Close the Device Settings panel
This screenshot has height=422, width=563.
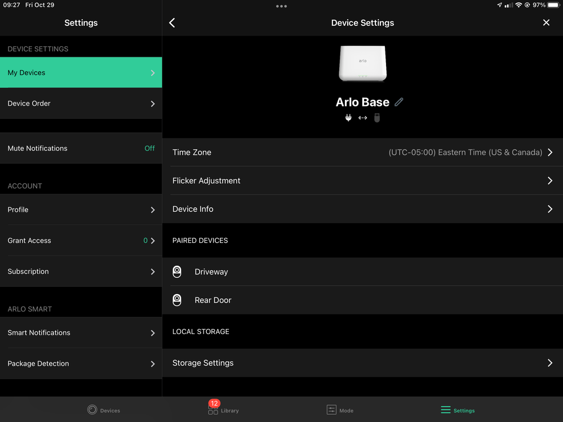pos(546,23)
